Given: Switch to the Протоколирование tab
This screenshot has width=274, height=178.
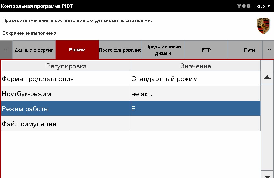Looking at the screenshot, I should coord(120,50).
